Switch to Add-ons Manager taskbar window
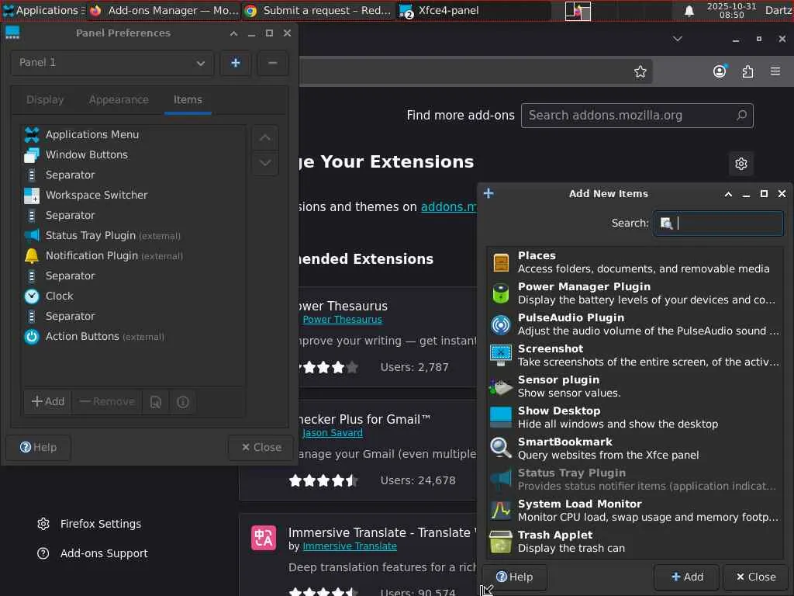 coord(164,11)
